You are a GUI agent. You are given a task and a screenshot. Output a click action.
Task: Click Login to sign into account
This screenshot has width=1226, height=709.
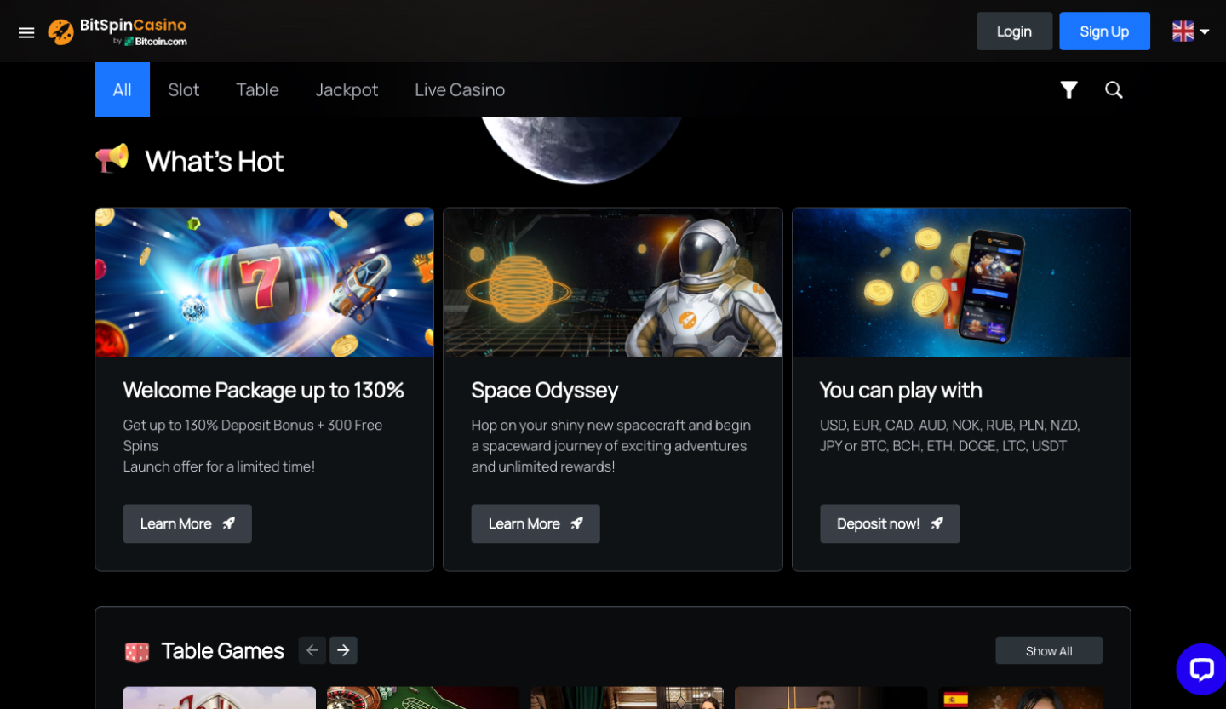[x=1014, y=31]
